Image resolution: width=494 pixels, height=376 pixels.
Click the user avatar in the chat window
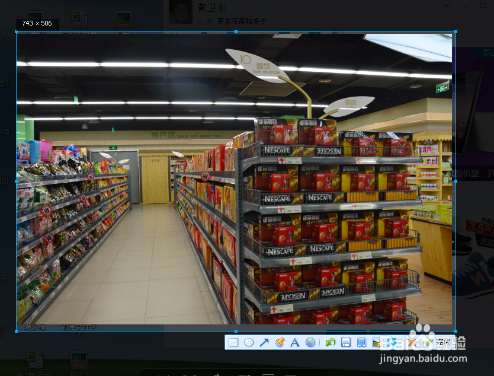tap(181, 12)
